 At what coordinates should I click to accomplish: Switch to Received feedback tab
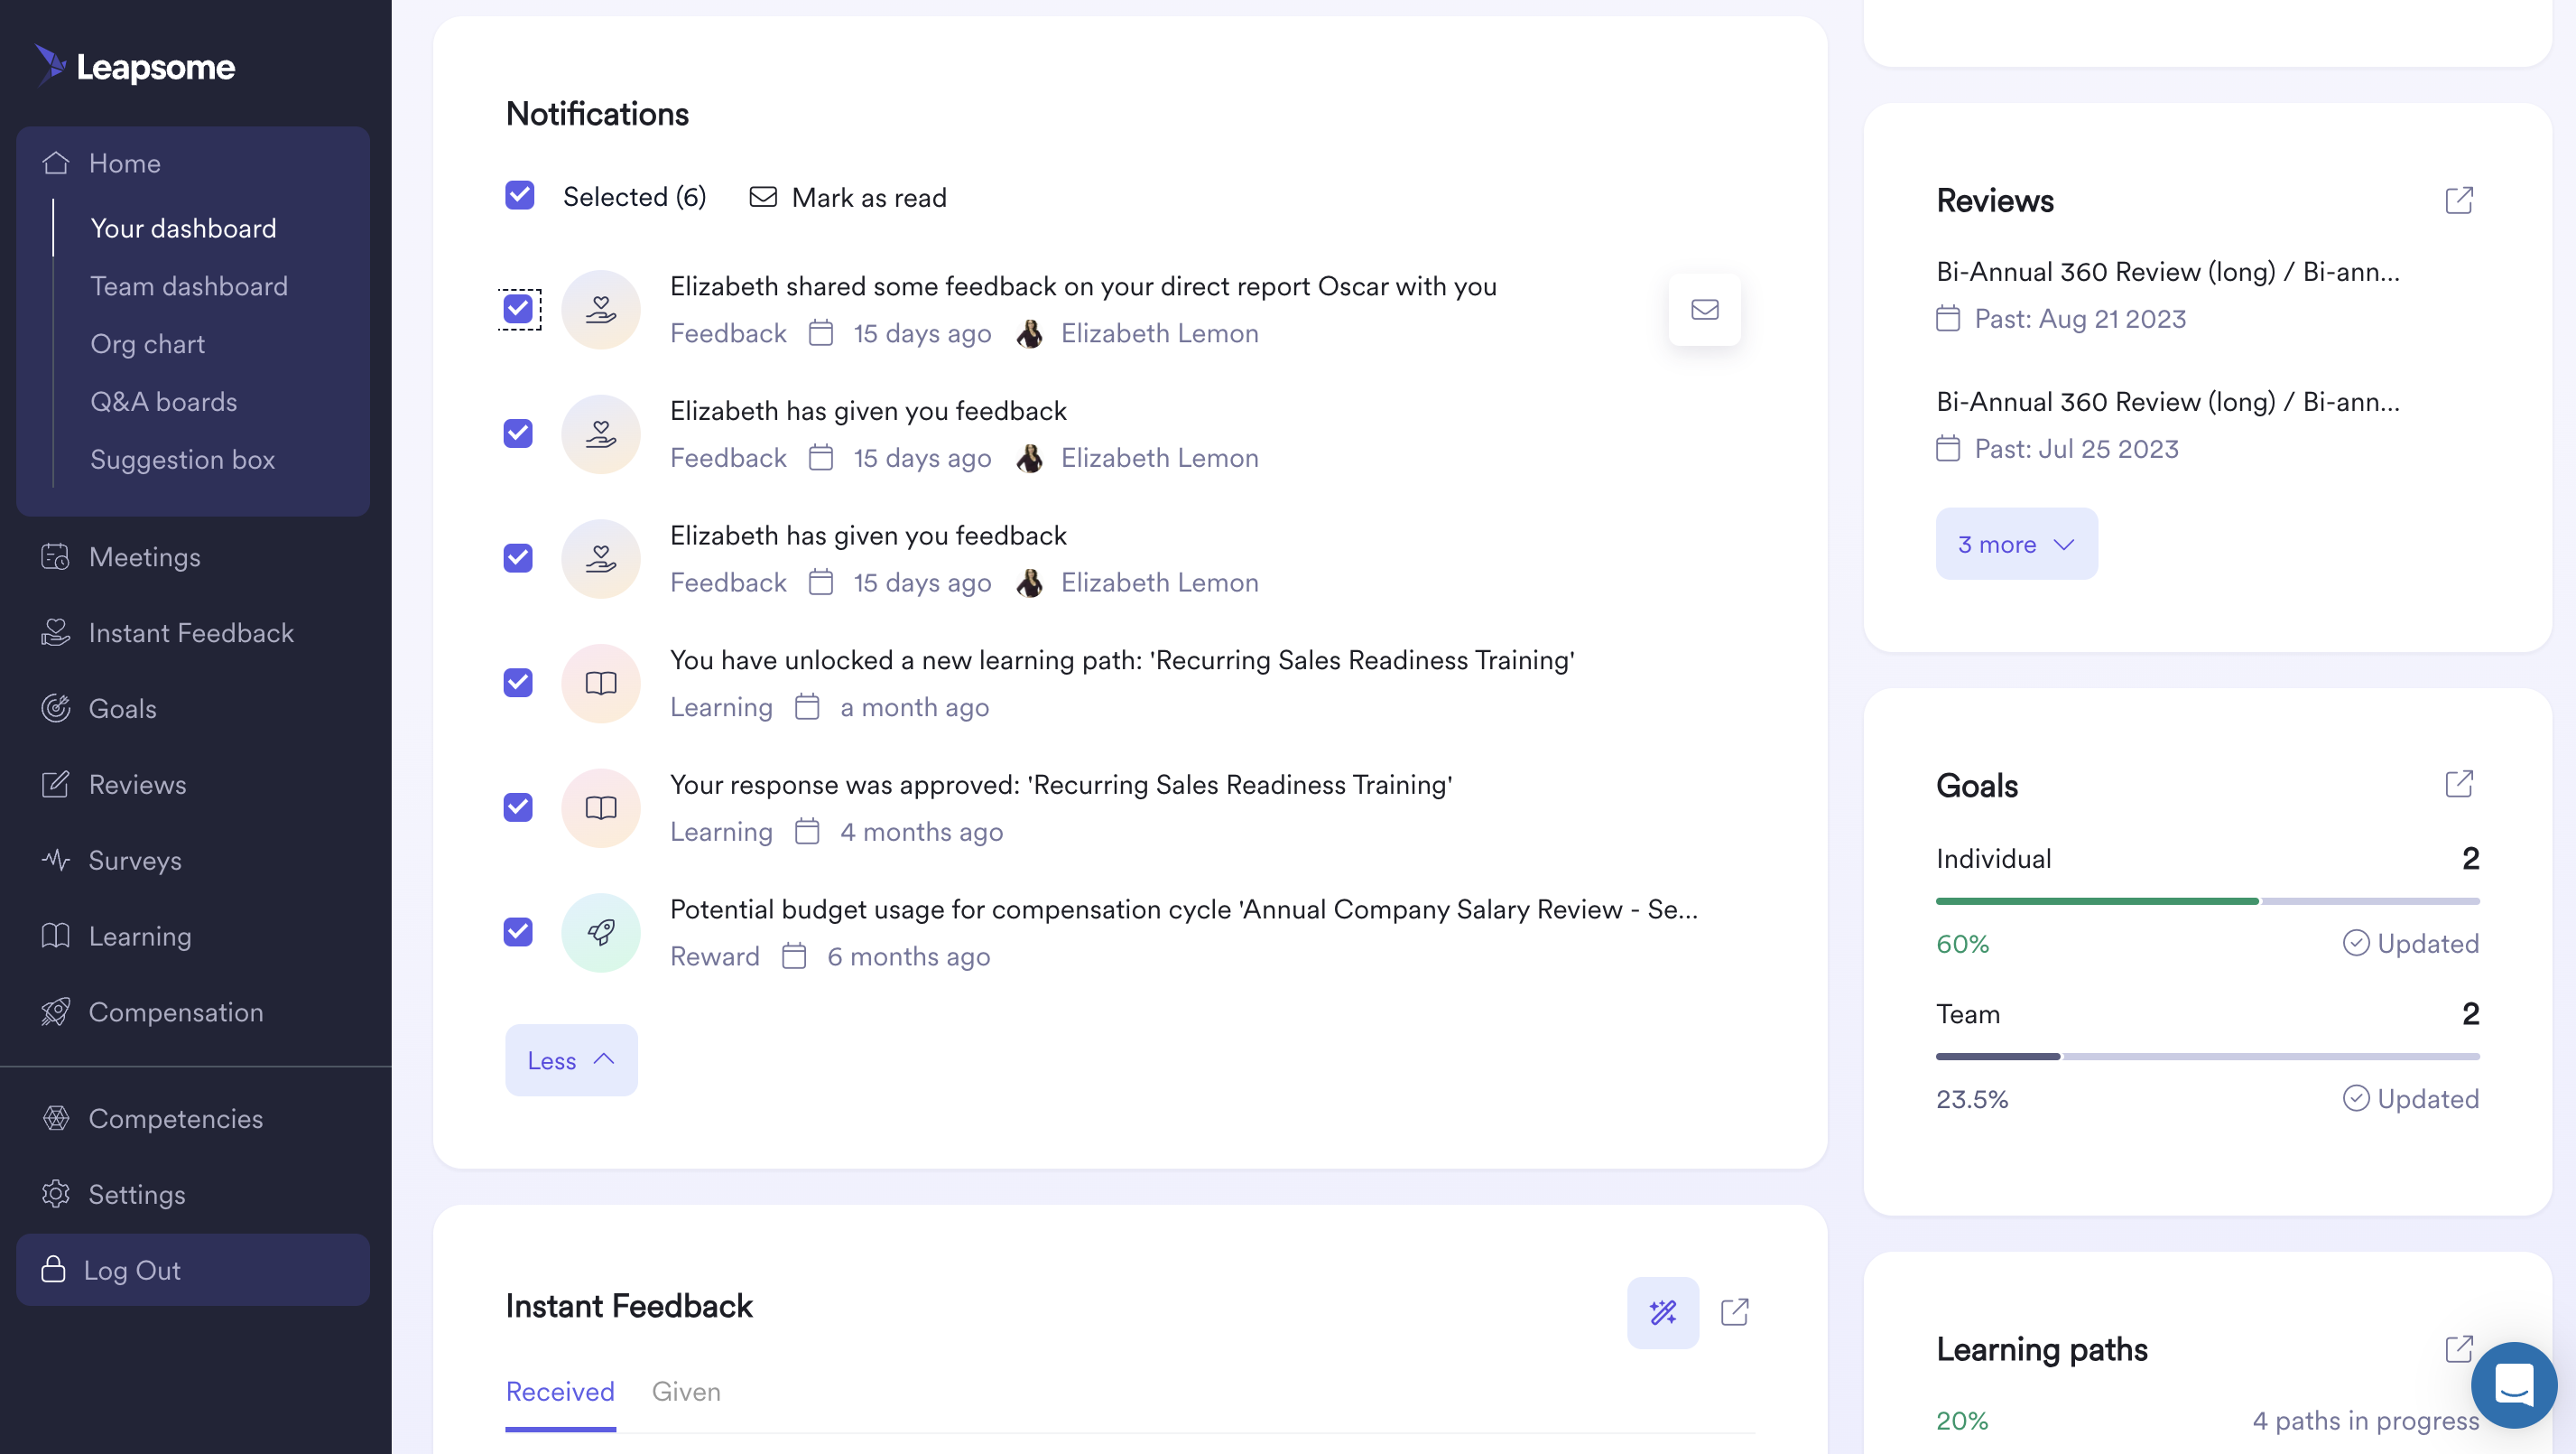click(x=560, y=1391)
